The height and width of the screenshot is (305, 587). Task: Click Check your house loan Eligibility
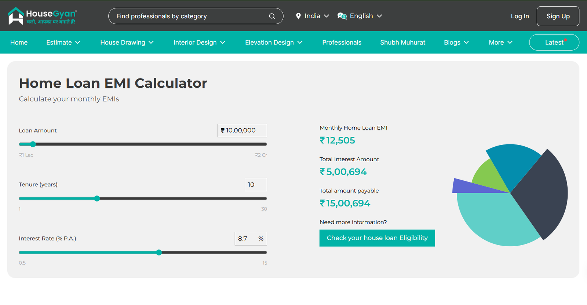(377, 238)
